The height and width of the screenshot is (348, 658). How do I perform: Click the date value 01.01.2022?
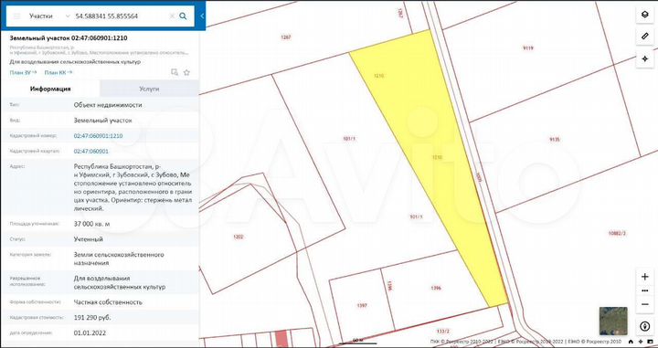(x=90, y=332)
